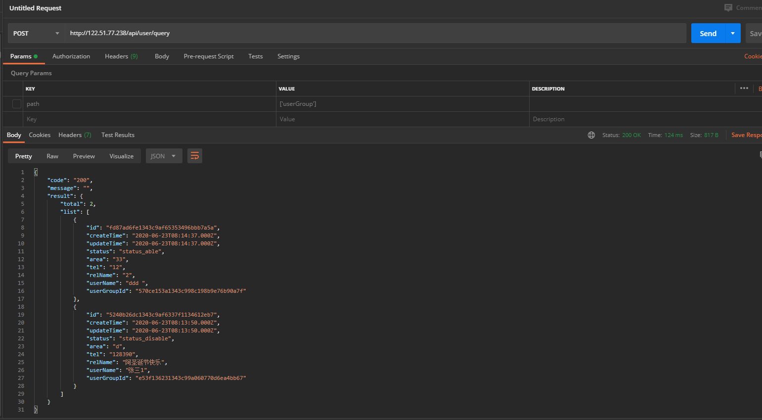The width and height of the screenshot is (762, 420).
Task: Switch to the Authorization tab
Action: click(71, 56)
